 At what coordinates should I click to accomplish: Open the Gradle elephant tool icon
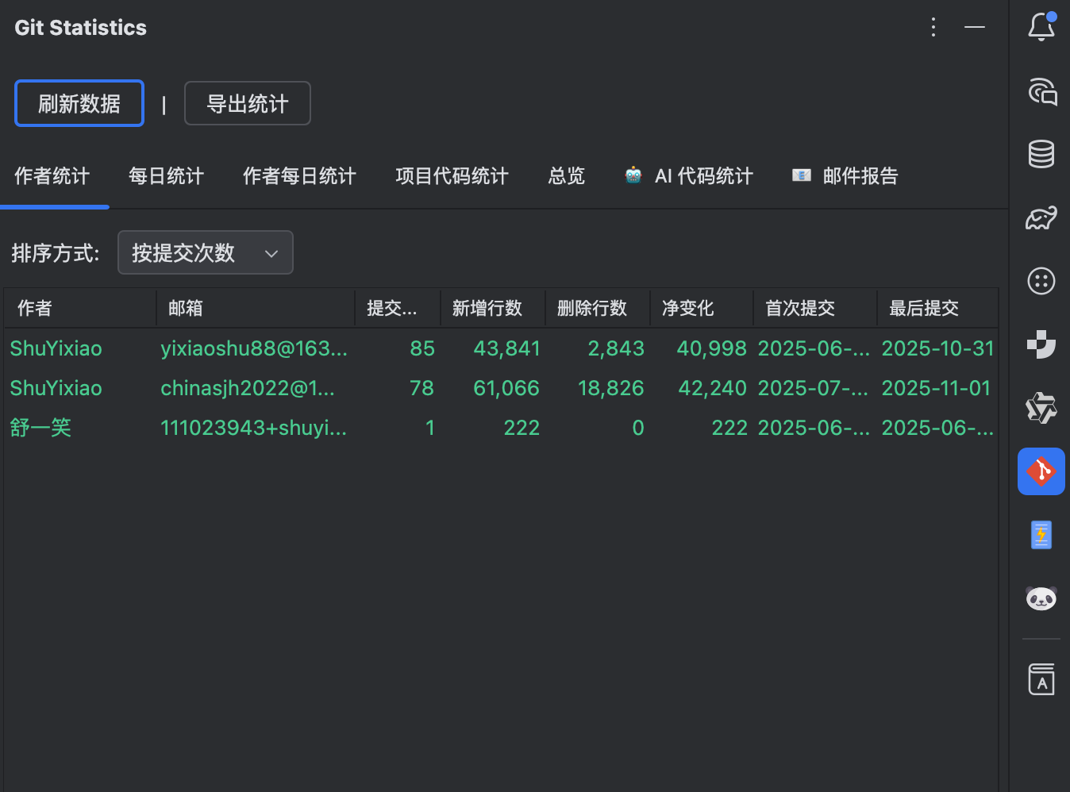coord(1041,217)
